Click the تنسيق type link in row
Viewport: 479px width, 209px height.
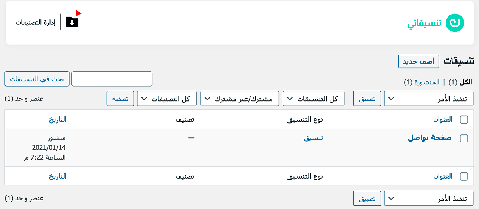click(313, 138)
